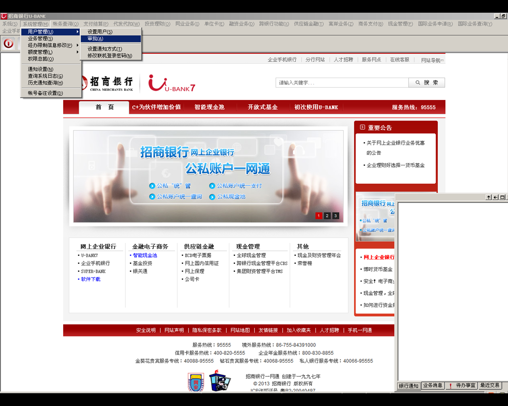
Task: Select banner slide indicator 3
Action: coord(335,216)
